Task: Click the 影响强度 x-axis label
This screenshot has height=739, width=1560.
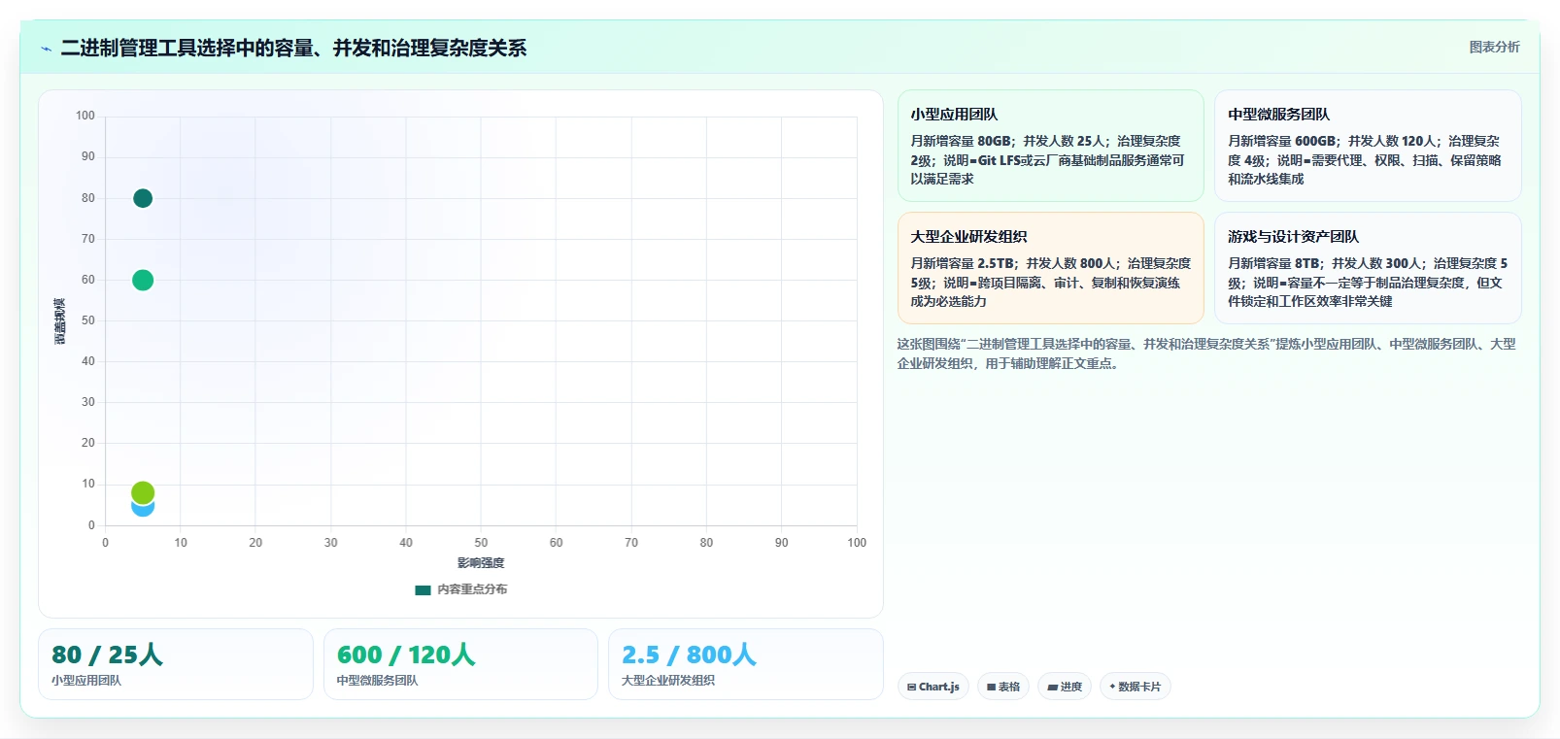Action: pos(481,563)
